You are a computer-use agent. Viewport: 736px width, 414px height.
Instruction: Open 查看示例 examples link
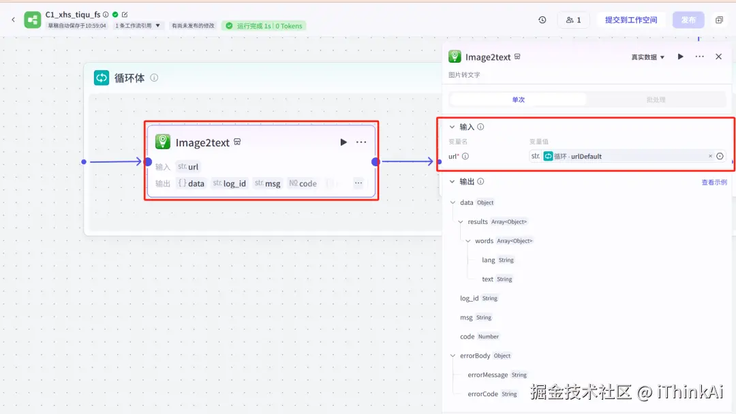tap(714, 182)
